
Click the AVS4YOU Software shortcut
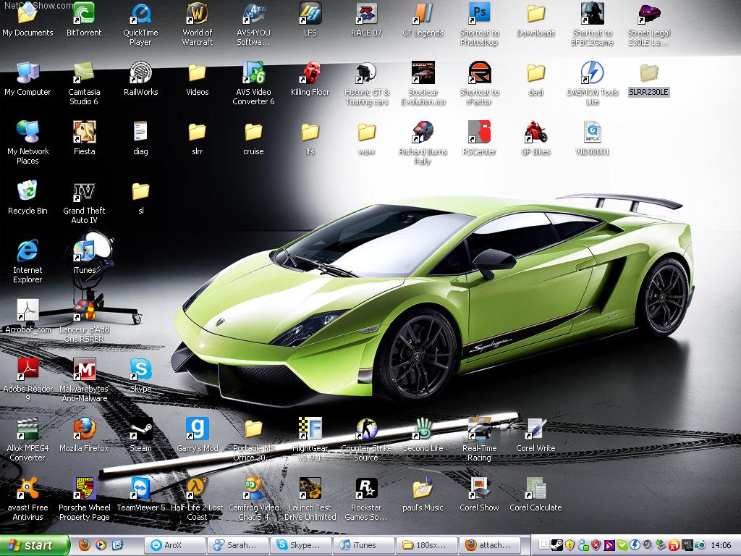(253, 13)
